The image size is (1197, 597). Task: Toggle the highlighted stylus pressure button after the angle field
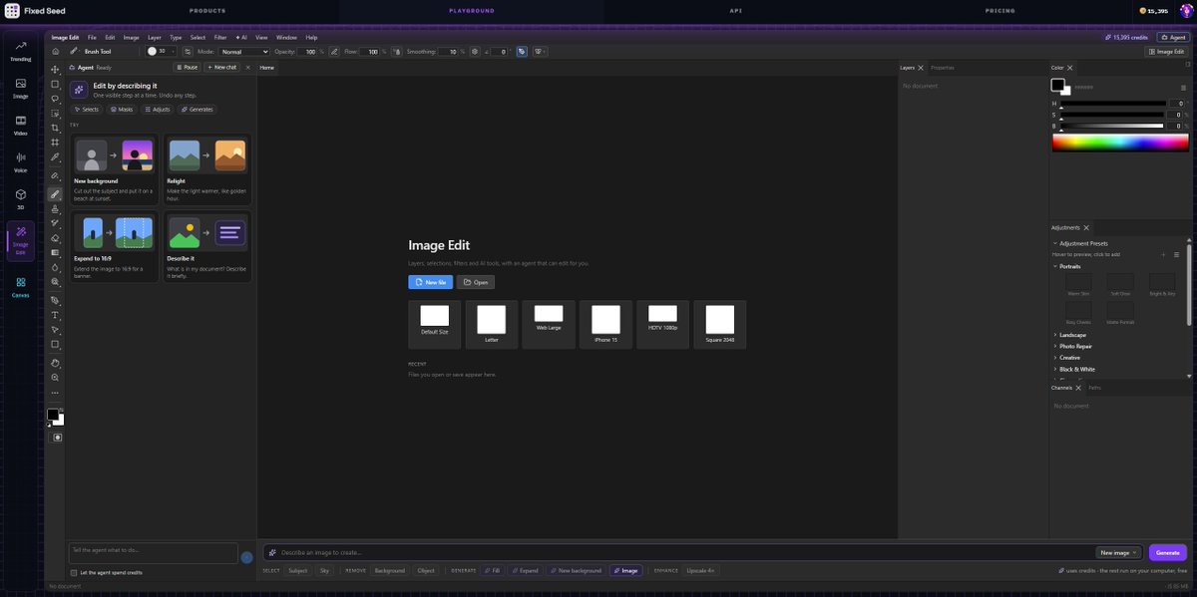click(522, 51)
